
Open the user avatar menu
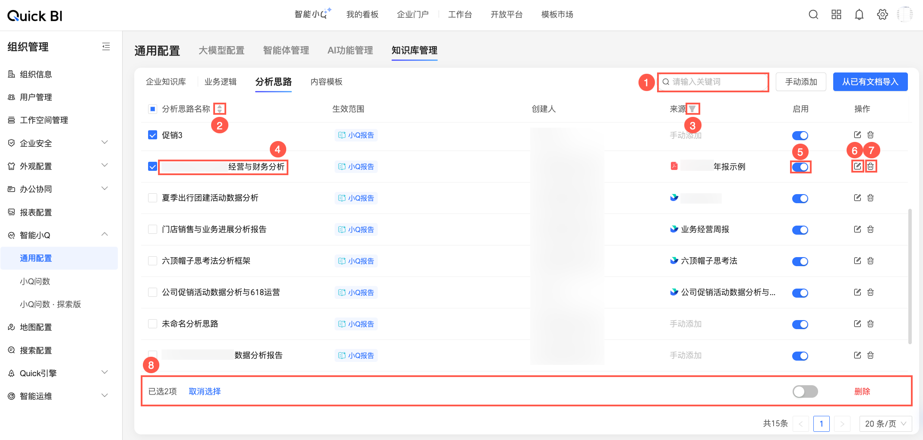(905, 15)
